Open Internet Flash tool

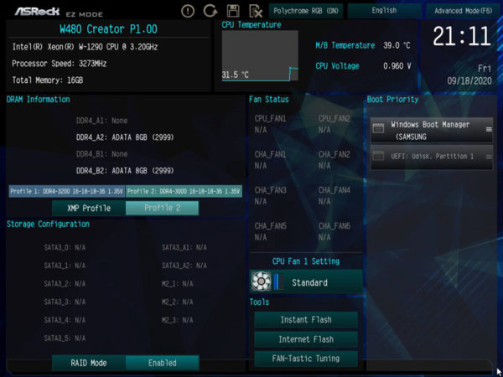coord(306,339)
